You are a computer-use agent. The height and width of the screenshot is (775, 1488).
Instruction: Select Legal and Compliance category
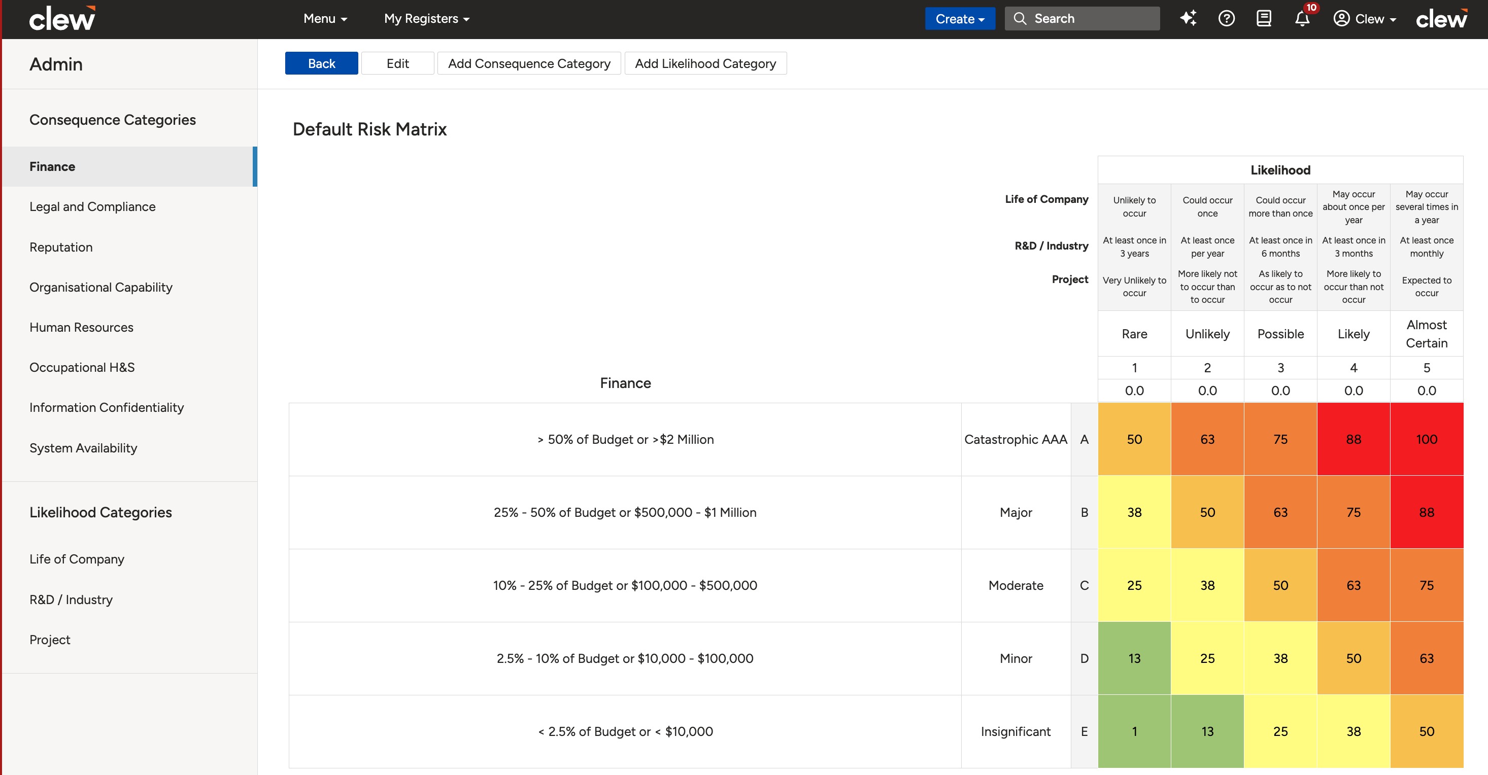[x=129, y=207]
